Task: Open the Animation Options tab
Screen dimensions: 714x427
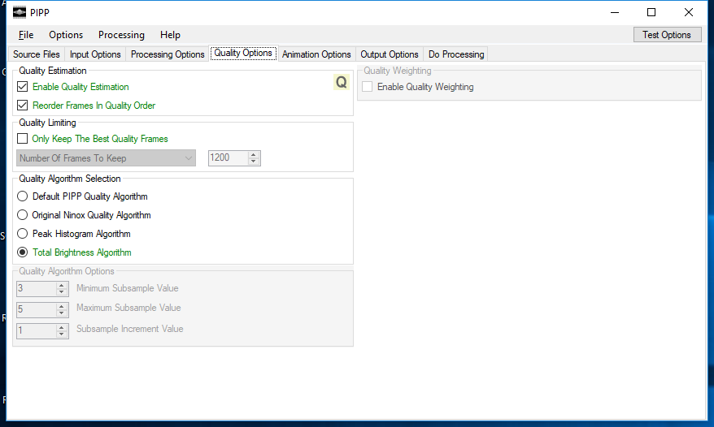Action: [316, 54]
